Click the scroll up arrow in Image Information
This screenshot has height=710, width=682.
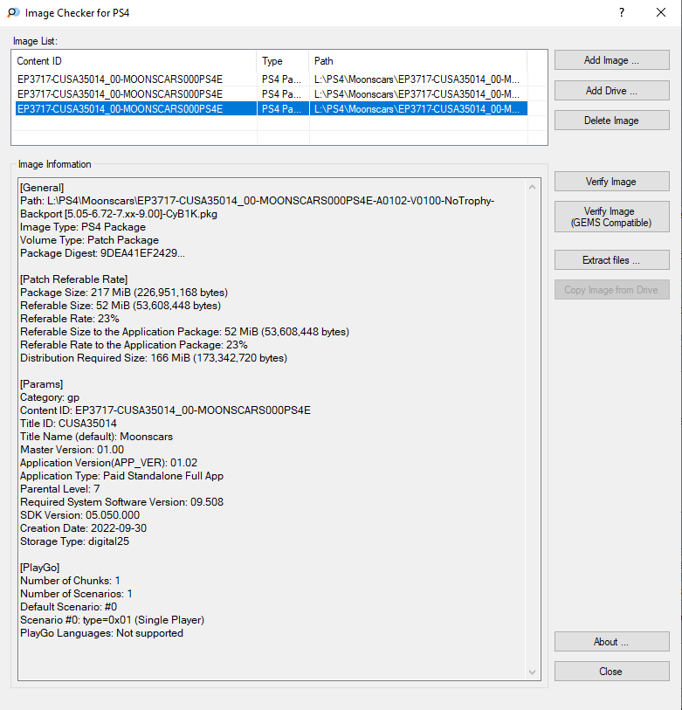[533, 187]
